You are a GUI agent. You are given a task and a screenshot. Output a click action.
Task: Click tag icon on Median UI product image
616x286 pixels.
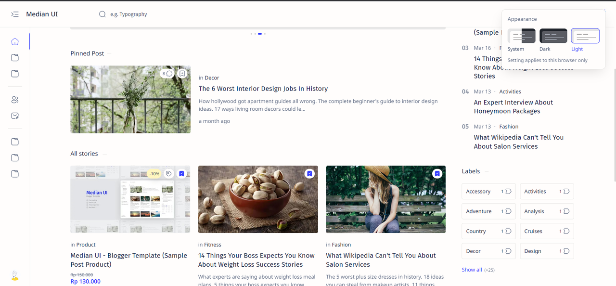click(x=168, y=174)
